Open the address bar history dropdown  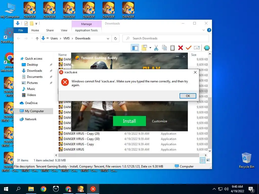tap(108, 38)
